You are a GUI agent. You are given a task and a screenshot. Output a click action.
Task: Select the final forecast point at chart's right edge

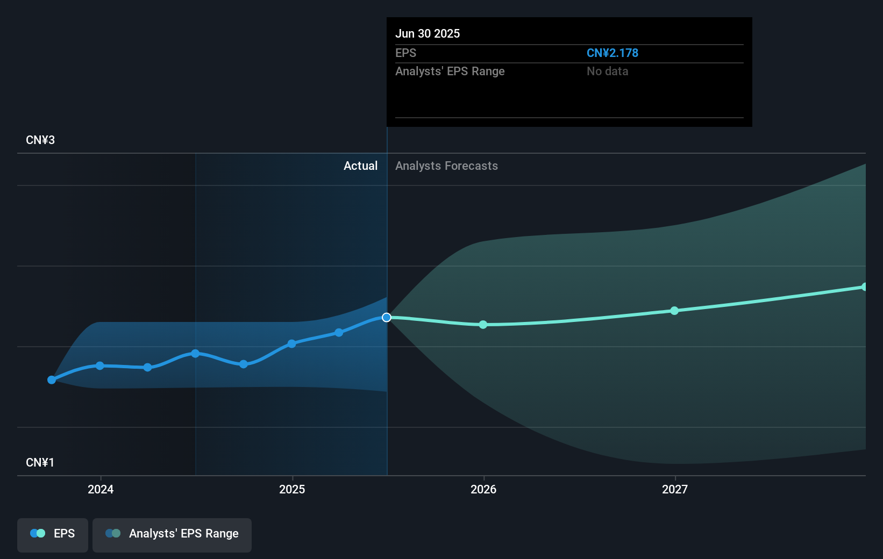coord(864,287)
